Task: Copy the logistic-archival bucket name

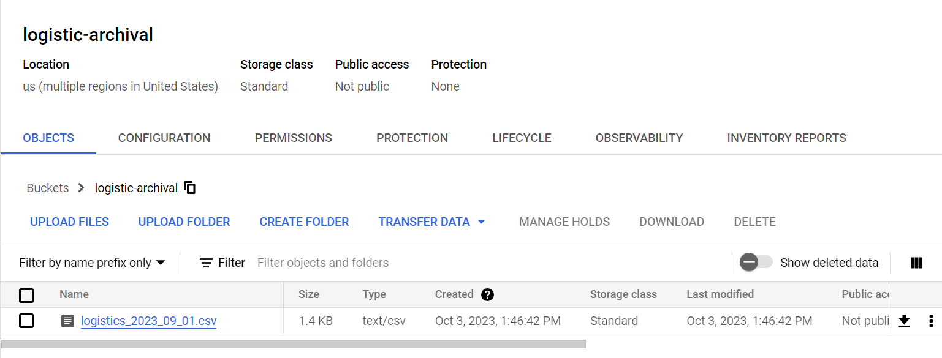Action: coord(190,187)
